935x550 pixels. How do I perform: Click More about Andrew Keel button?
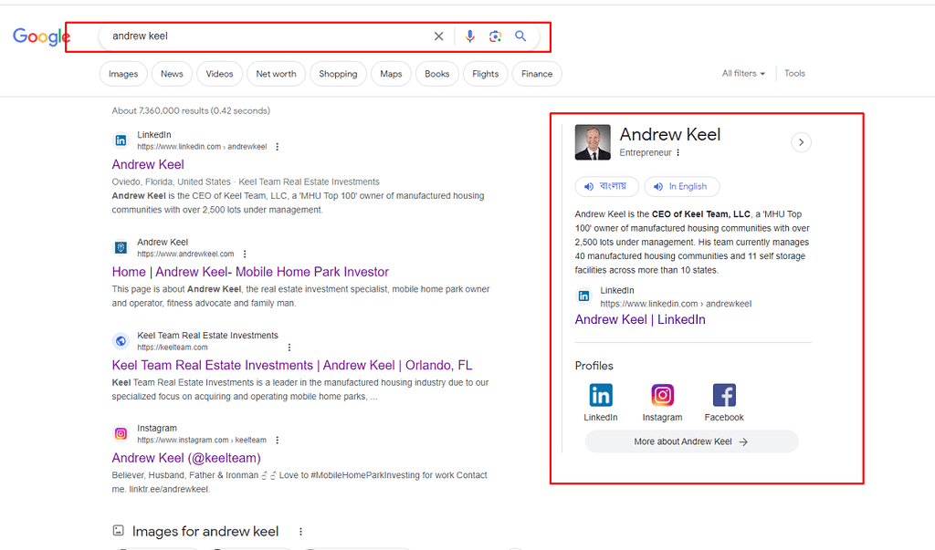pos(692,441)
